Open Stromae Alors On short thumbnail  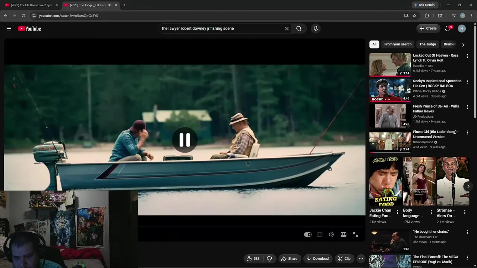[x=453, y=181]
